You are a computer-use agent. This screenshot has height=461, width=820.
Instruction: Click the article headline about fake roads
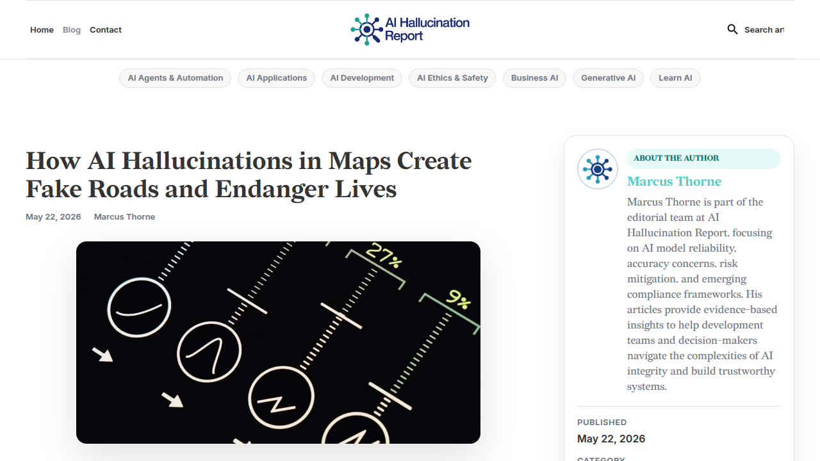pyautogui.click(x=249, y=175)
